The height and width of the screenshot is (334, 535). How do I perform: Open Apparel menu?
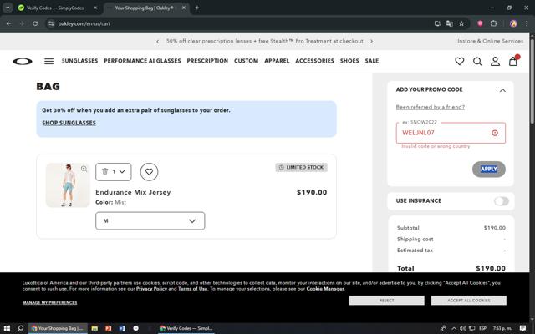277,61
